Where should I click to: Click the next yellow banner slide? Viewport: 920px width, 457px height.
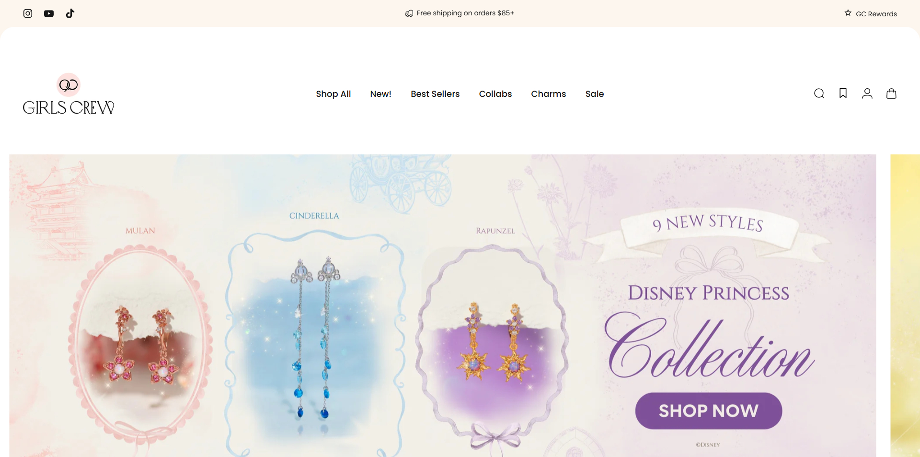905,305
